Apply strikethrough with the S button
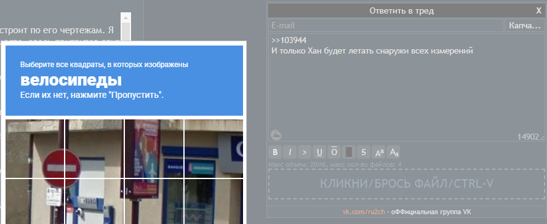 364,152
